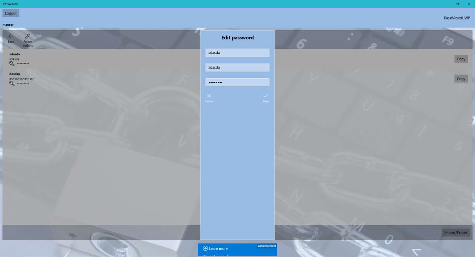Focus the second sdasda username field
The image size is (475, 257).
coord(237,68)
